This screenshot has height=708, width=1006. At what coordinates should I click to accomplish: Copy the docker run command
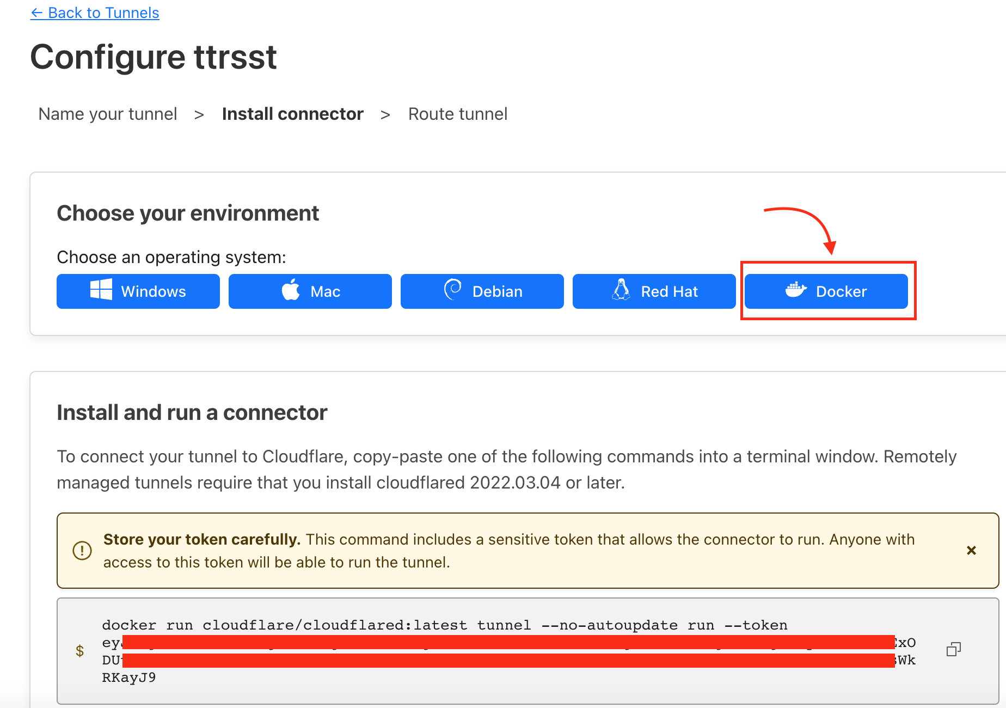point(954,649)
